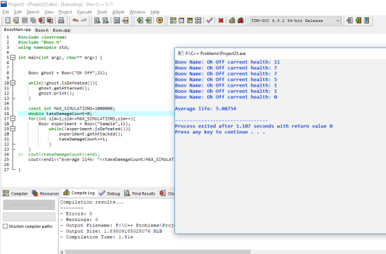Click the red X Stop execution icon

(x=221, y=21)
